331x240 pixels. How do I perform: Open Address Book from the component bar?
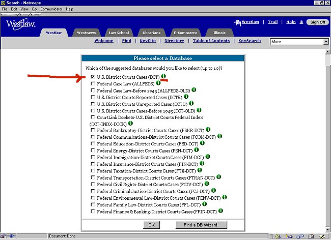(311, 236)
